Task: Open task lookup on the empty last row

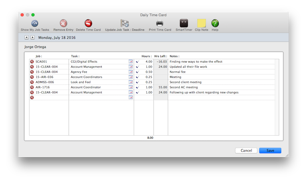Action: coord(130,98)
